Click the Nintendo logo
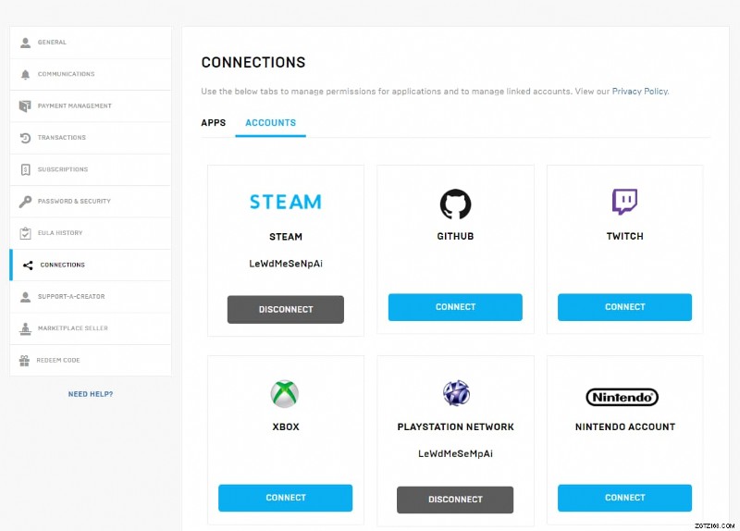The height and width of the screenshot is (531, 740). pos(623,397)
